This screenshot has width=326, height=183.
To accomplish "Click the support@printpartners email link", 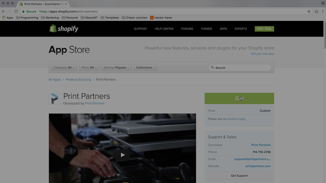I will pos(252,159).
